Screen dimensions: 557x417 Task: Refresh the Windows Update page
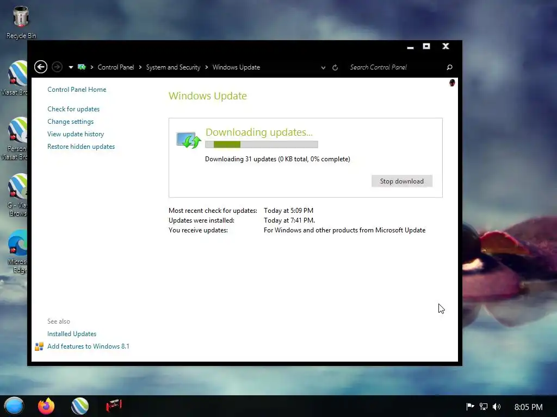point(335,67)
